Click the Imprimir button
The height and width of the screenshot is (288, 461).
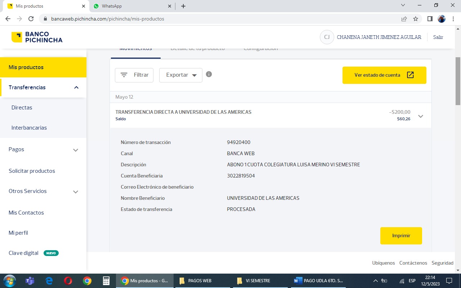coord(401,236)
